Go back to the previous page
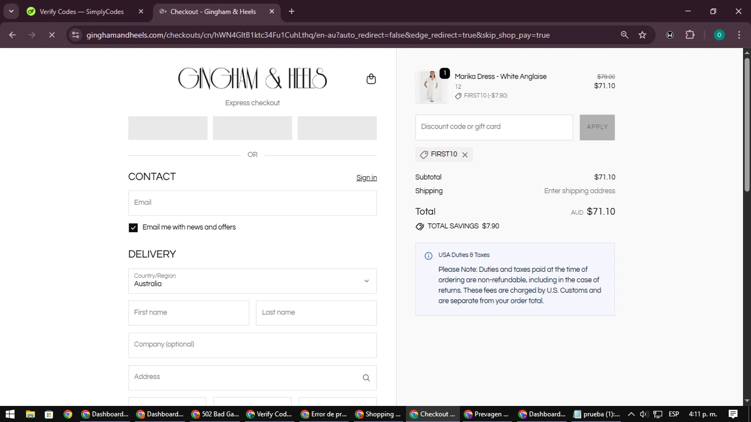The height and width of the screenshot is (422, 751). pyautogui.click(x=13, y=35)
